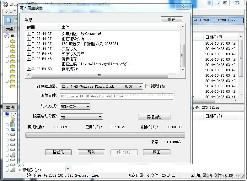This screenshot has width=247, height=181.
Task: Select the log row 正在生成 syslinux.cfg
Action: (x=103, y=64)
